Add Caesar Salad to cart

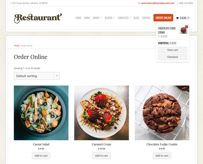pos(41,156)
